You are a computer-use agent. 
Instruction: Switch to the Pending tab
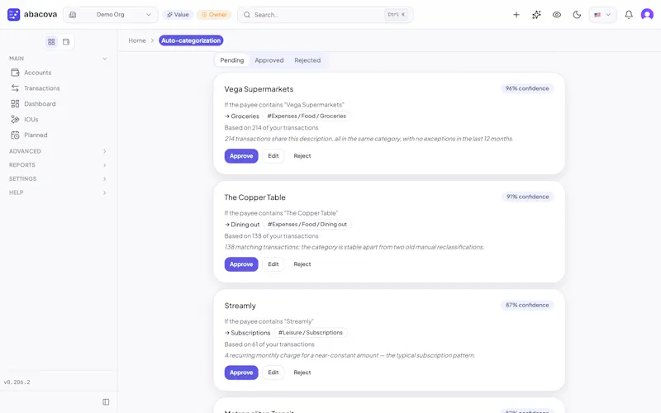pos(232,60)
